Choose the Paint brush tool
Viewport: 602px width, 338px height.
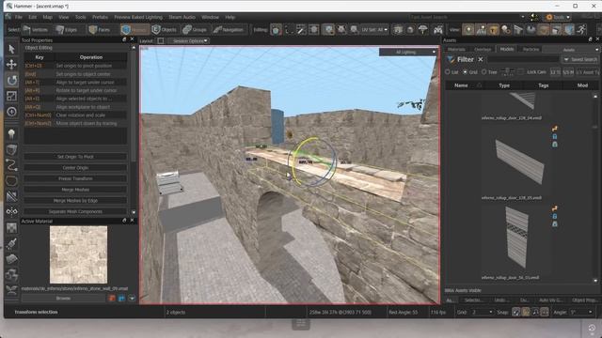pos(11,243)
